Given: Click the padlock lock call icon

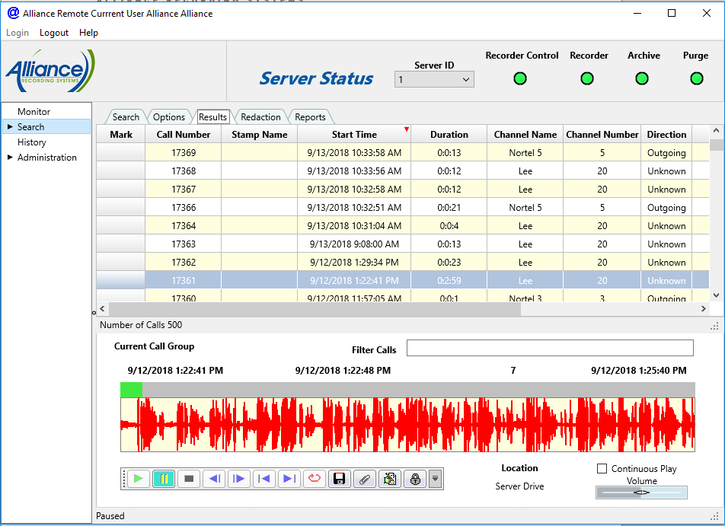Looking at the screenshot, I should [x=415, y=478].
